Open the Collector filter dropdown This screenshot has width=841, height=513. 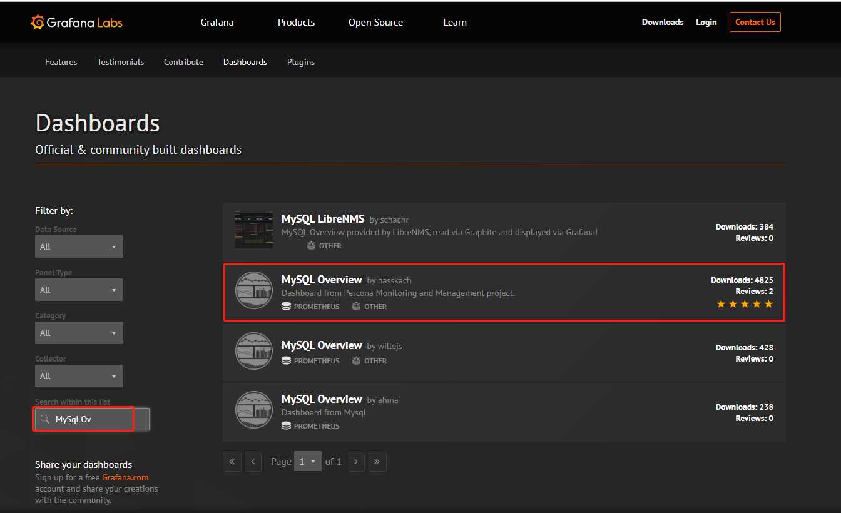click(79, 376)
